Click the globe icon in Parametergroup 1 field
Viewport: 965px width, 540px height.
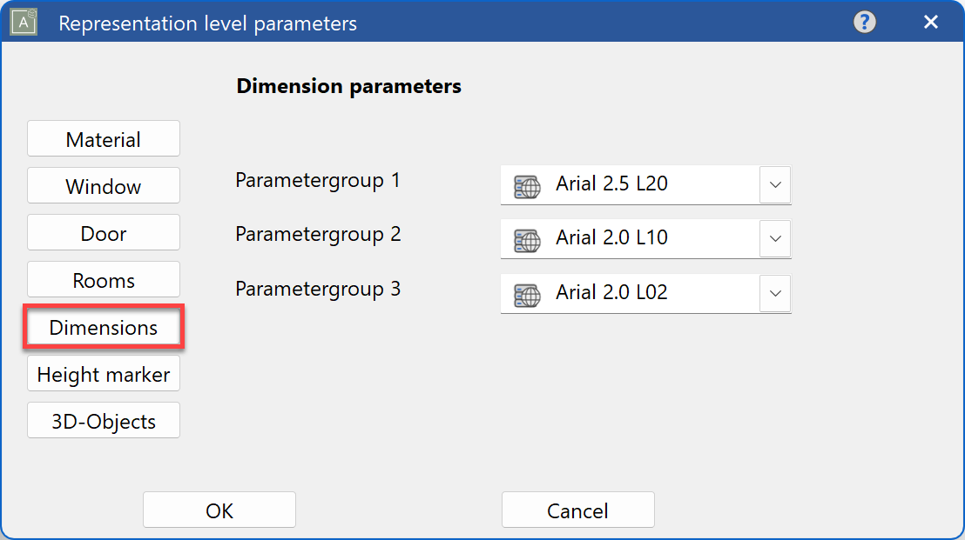526,185
